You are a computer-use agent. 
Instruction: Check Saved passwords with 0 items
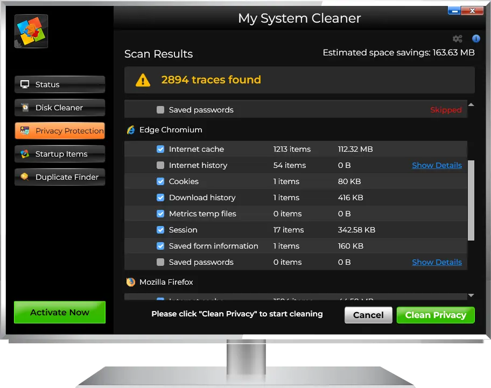click(160, 262)
